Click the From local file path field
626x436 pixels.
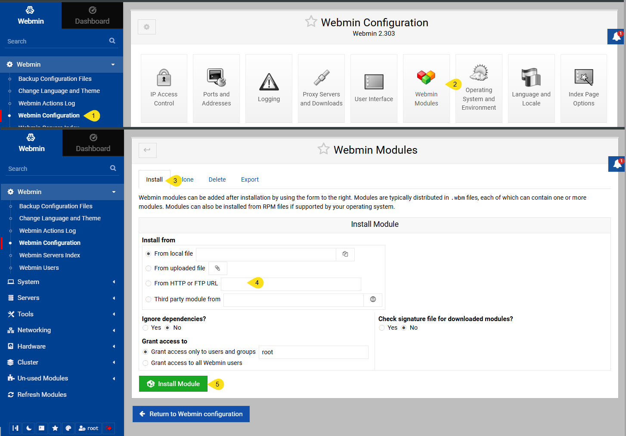click(x=266, y=254)
